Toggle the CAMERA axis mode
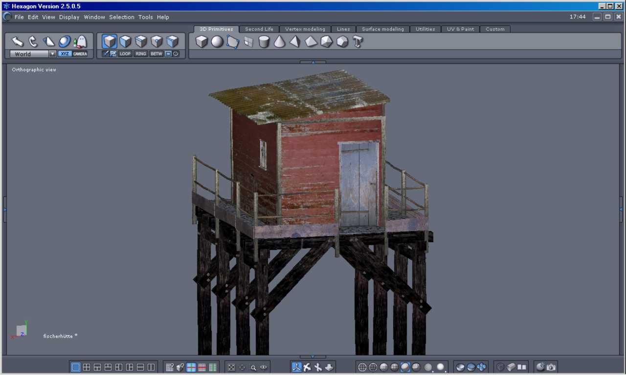The width and height of the screenshot is (626, 375). click(x=80, y=54)
